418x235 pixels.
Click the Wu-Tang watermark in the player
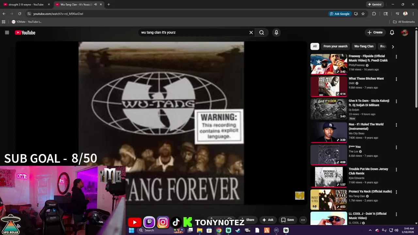point(299,196)
